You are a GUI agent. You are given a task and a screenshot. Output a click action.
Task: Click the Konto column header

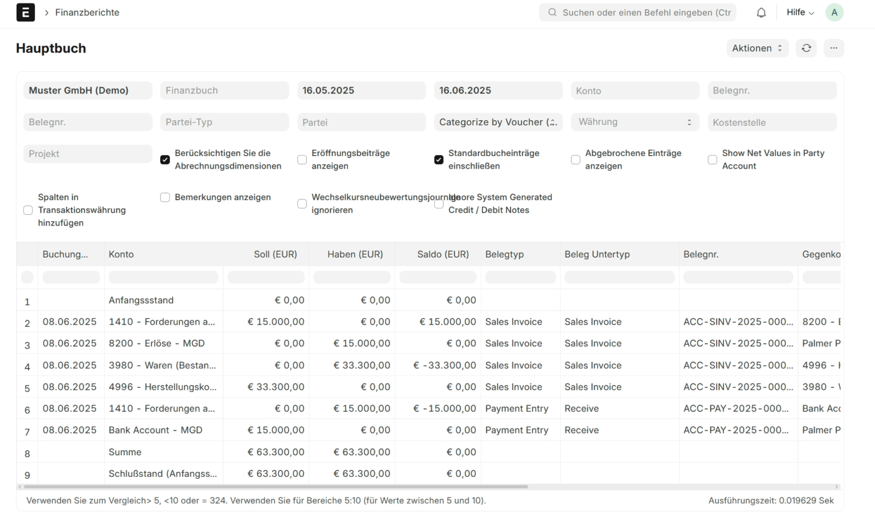(x=163, y=255)
